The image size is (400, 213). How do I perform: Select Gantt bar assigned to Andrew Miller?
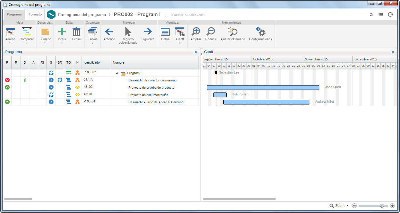266,102
